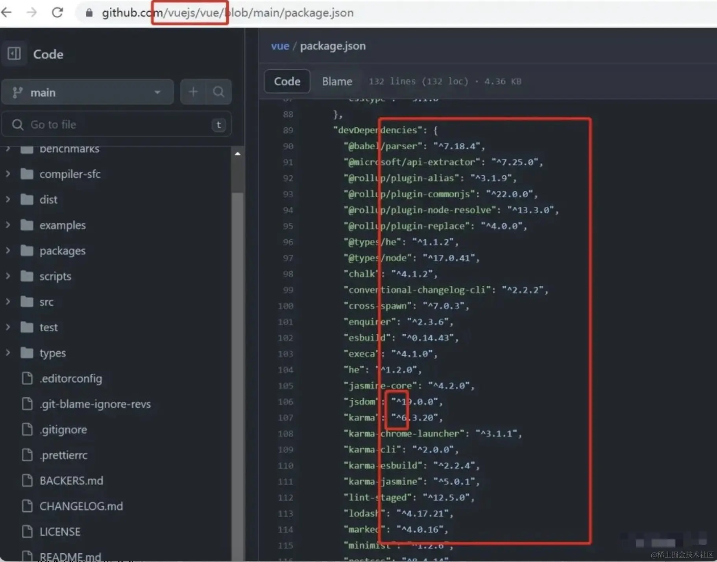Collapse the file tree side panel
717x562 pixels.
pos(14,53)
